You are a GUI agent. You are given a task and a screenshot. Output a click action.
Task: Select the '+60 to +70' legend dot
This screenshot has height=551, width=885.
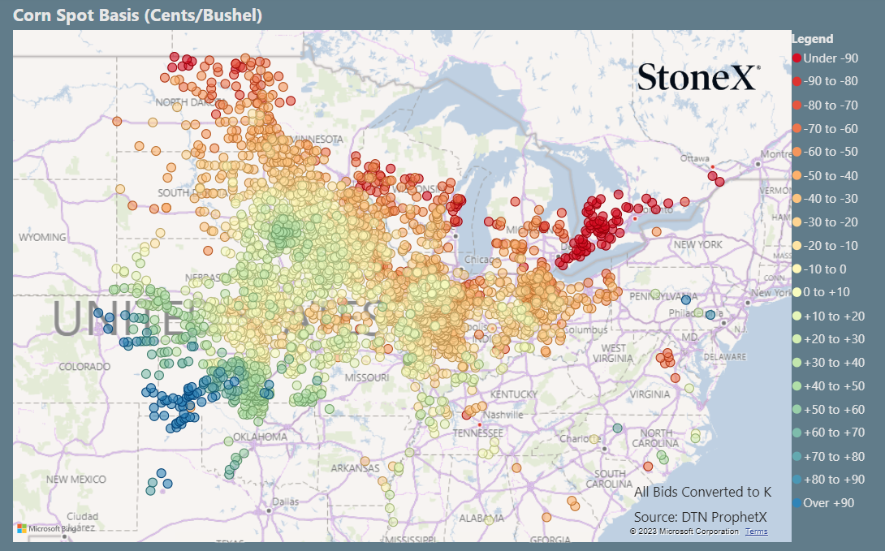[797, 433]
